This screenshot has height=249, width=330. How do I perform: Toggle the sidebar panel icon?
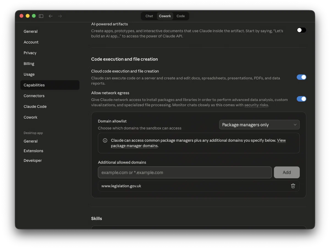tap(41, 16)
